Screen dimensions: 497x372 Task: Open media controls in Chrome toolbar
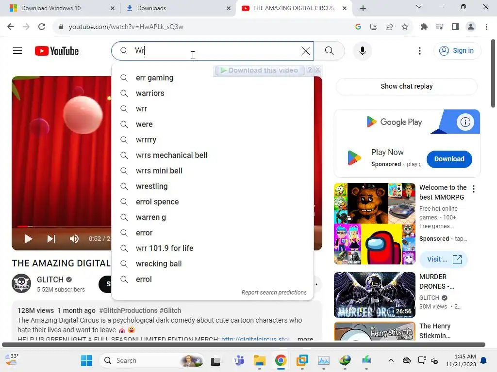(x=440, y=27)
